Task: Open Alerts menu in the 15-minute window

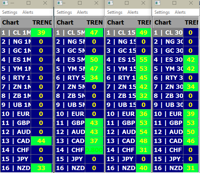Action: pos(133,12)
